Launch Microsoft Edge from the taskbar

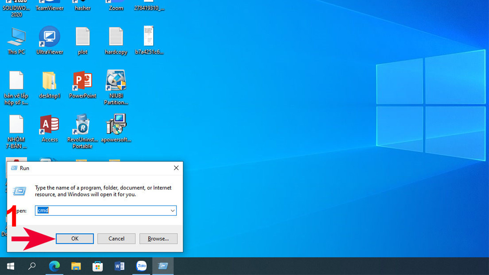[54, 266]
